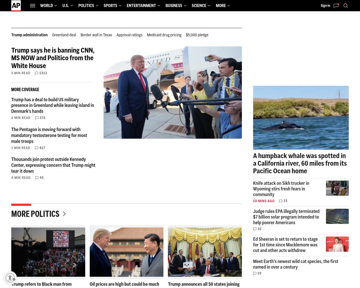
Task: Open the humpback whale headline
Action: point(300,163)
